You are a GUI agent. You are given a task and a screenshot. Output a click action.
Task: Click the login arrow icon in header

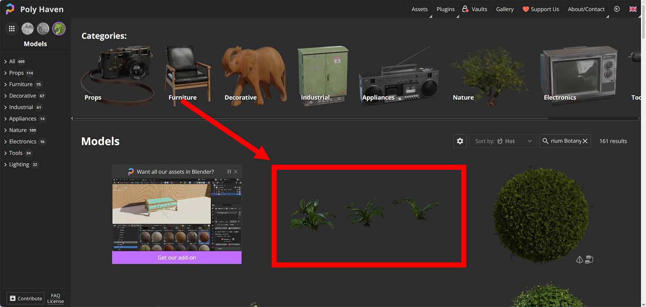point(617,9)
